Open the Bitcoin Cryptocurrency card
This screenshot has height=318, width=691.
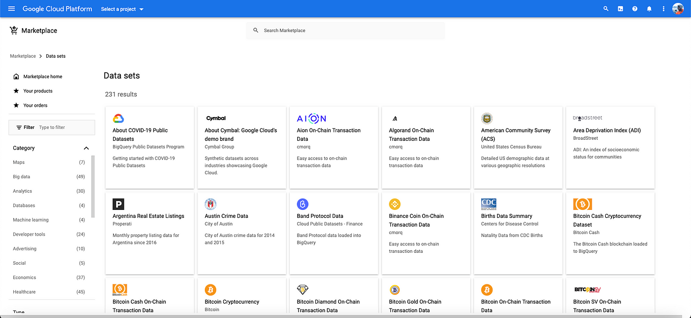click(242, 296)
